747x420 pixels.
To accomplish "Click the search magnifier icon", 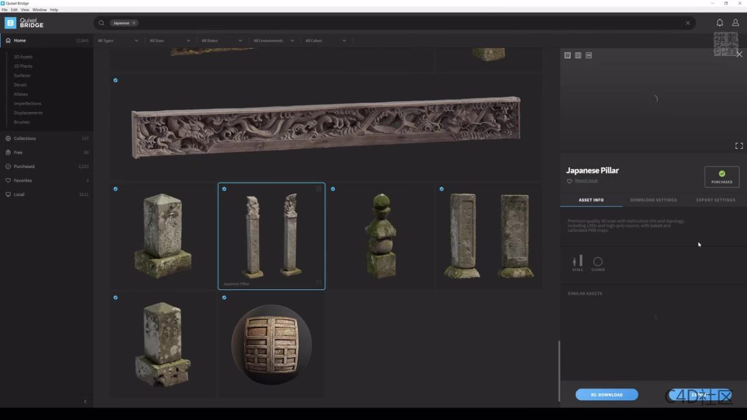I will point(101,23).
